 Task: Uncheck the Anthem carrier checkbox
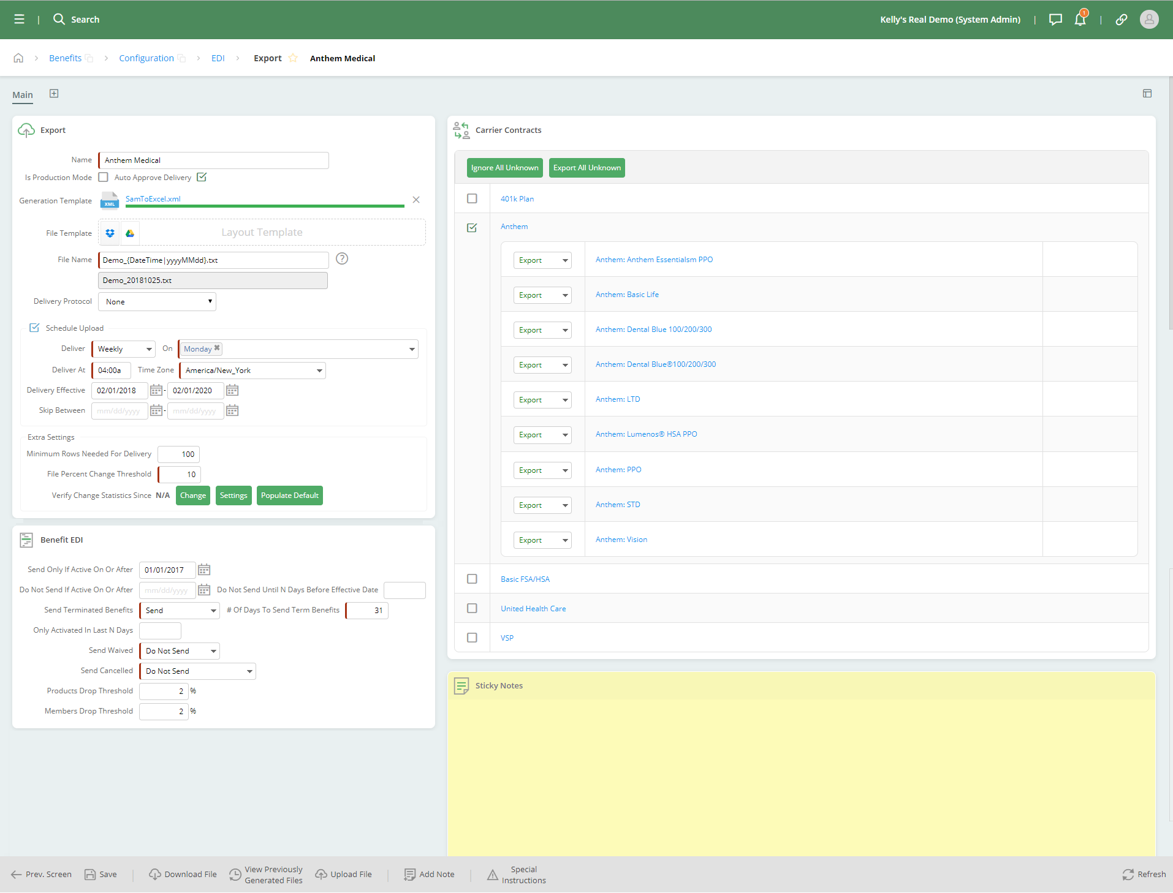pos(472,227)
